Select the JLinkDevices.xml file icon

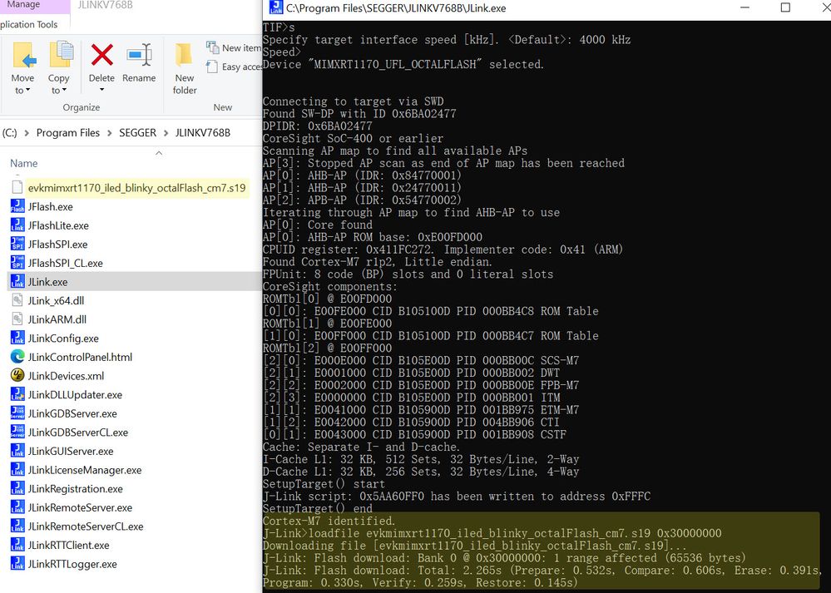click(17, 376)
